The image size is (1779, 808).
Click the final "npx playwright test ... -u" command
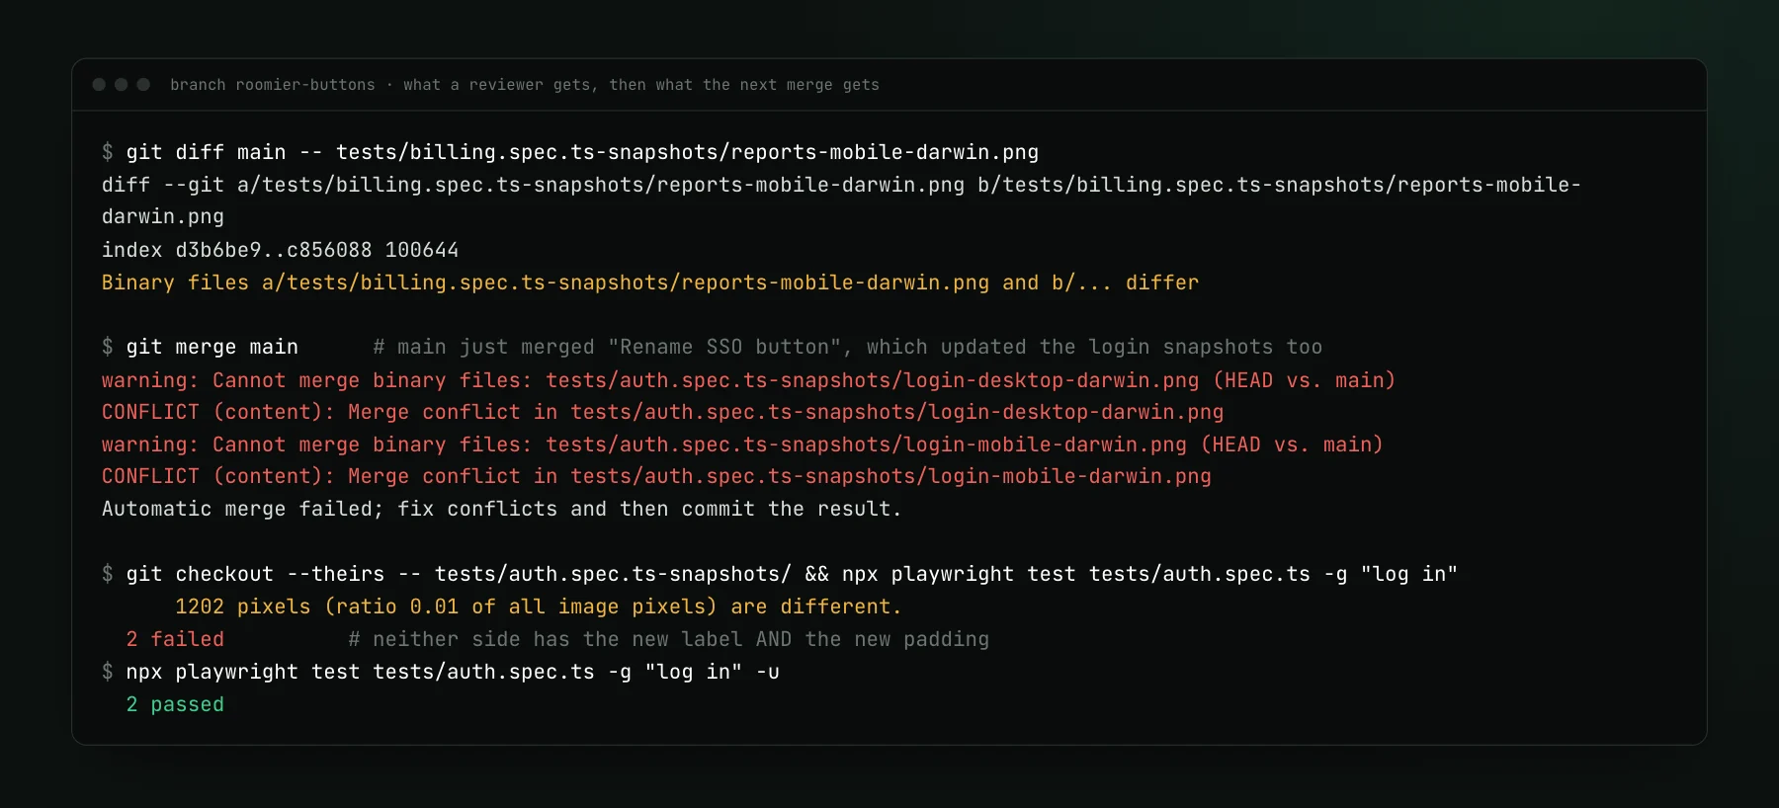click(441, 672)
